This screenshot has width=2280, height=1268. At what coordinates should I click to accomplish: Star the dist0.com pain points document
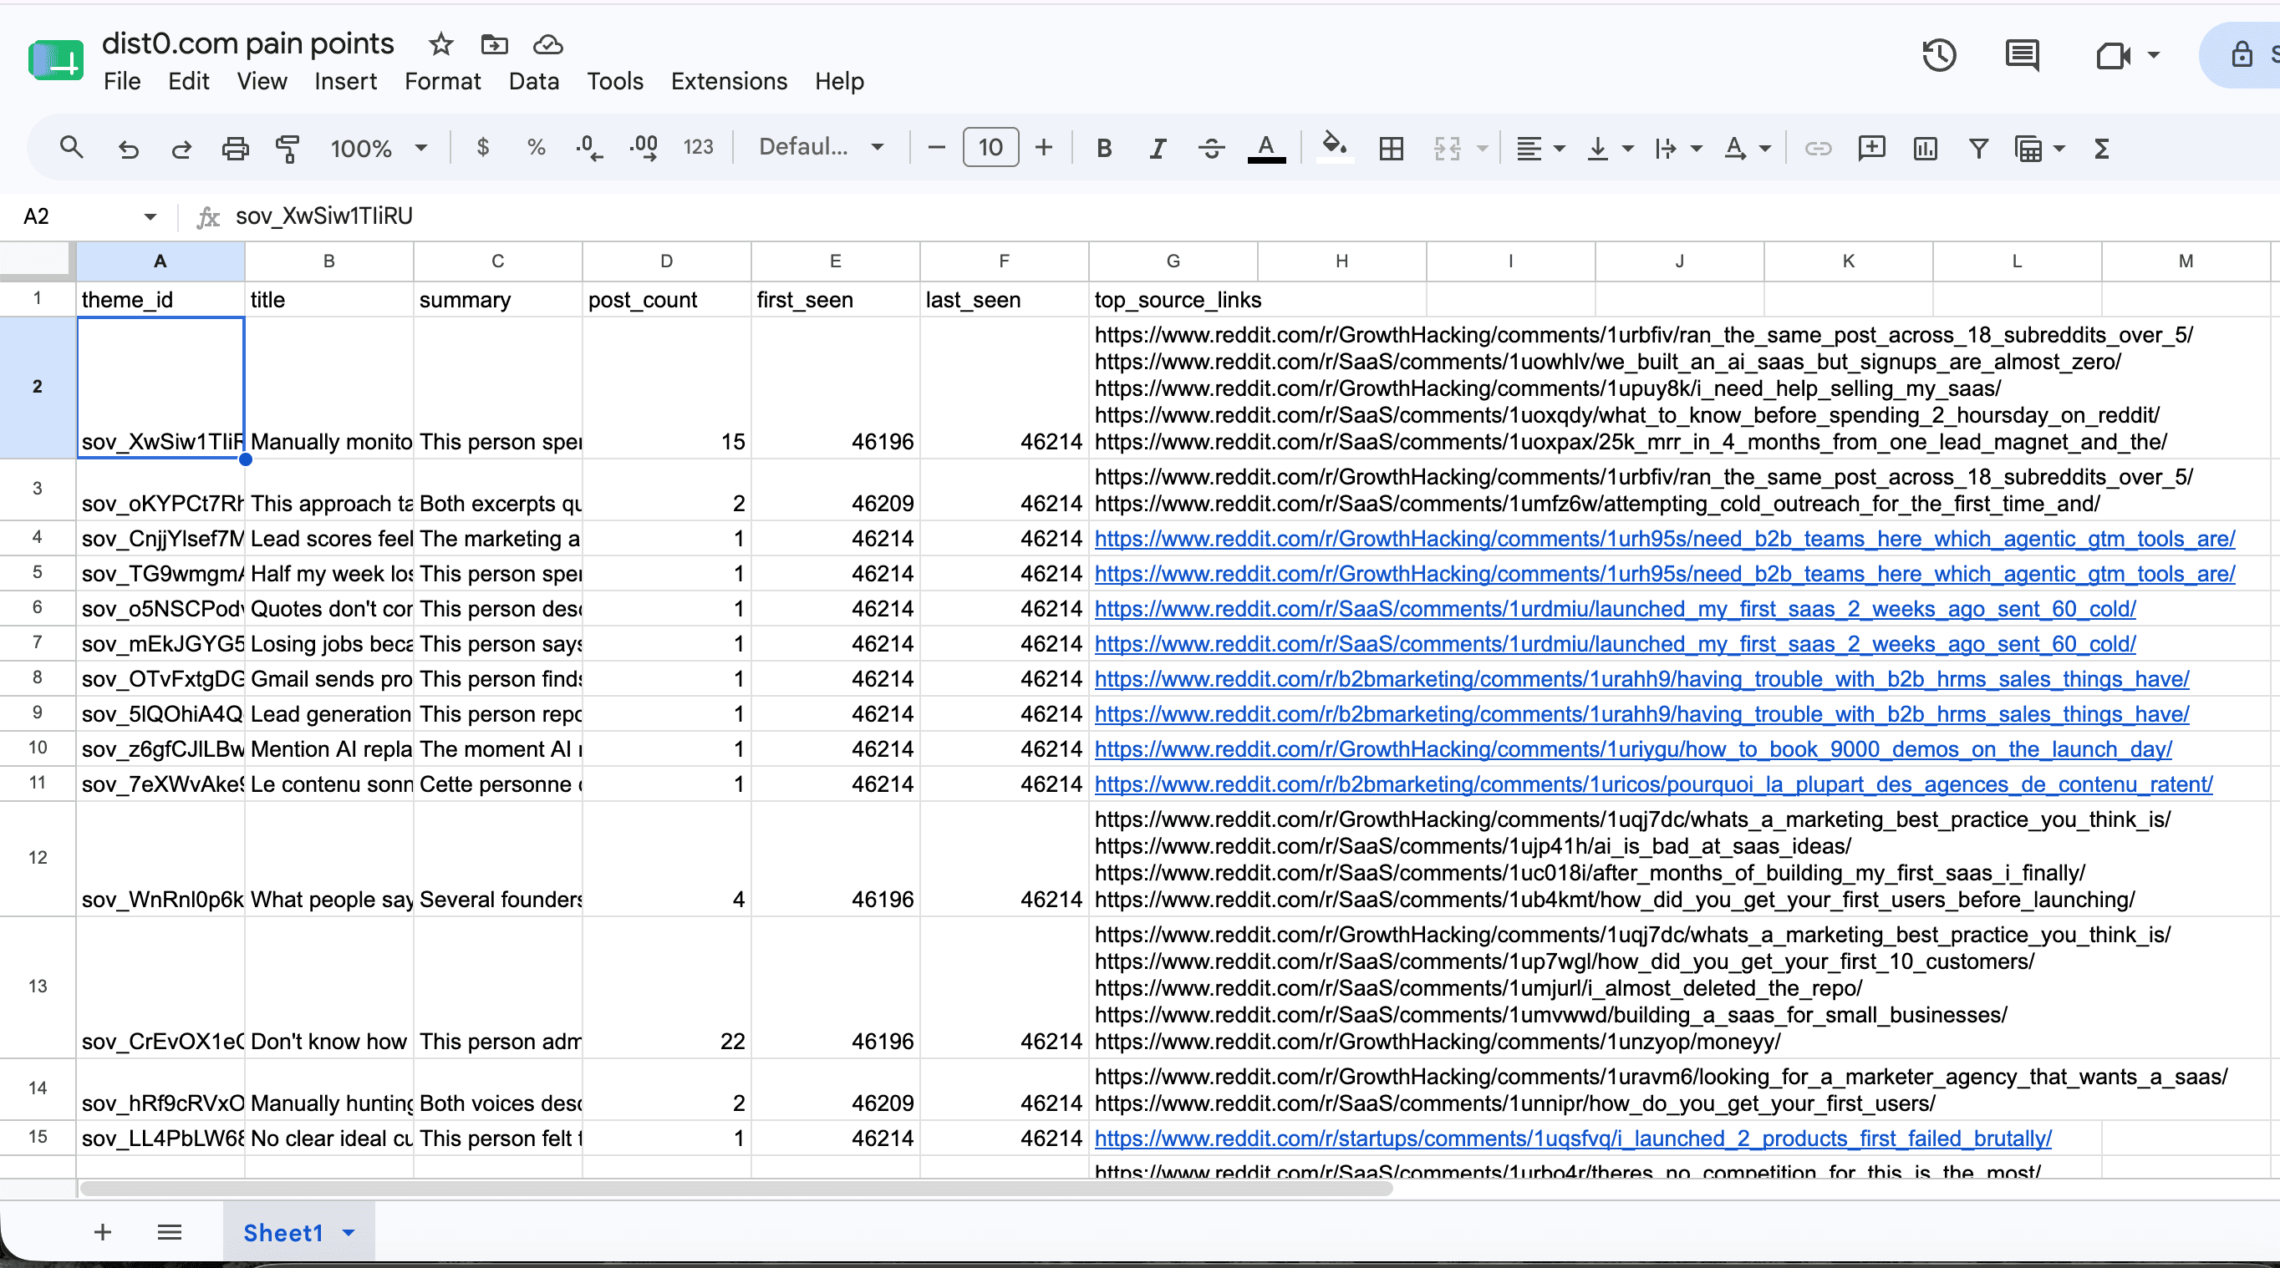point(440,43)
